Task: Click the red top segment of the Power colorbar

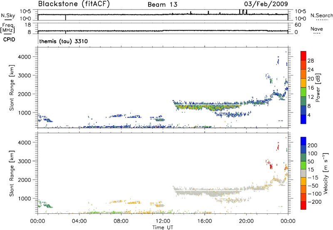Action: coord(303,56)
